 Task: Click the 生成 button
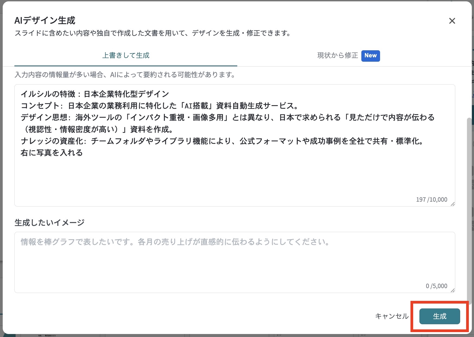[x=440, y=316]
